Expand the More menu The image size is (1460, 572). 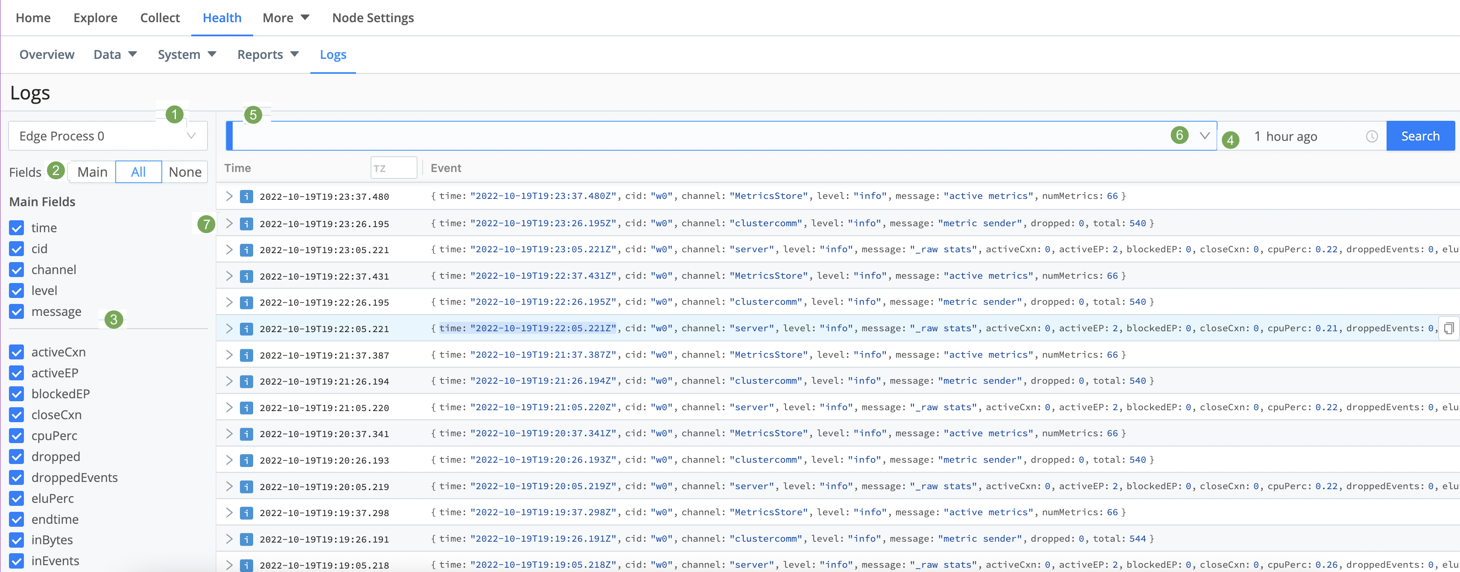coord(285,18)
